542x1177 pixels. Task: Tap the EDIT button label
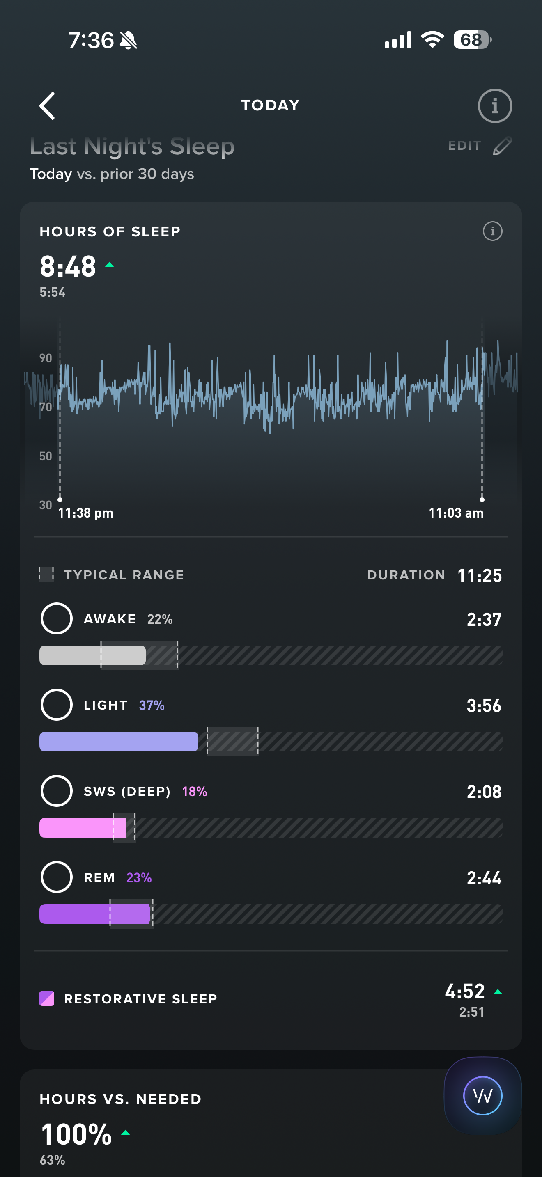tap(464, 146)
